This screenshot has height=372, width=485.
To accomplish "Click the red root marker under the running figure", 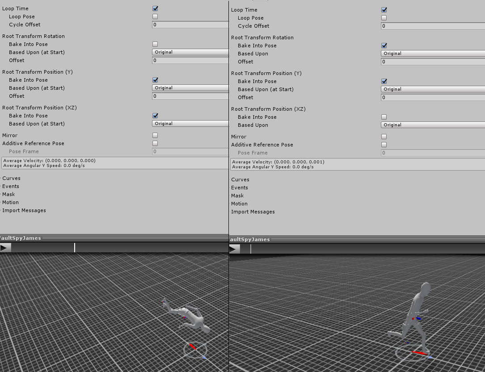I will pyautogui.click(x=418, y=353).
